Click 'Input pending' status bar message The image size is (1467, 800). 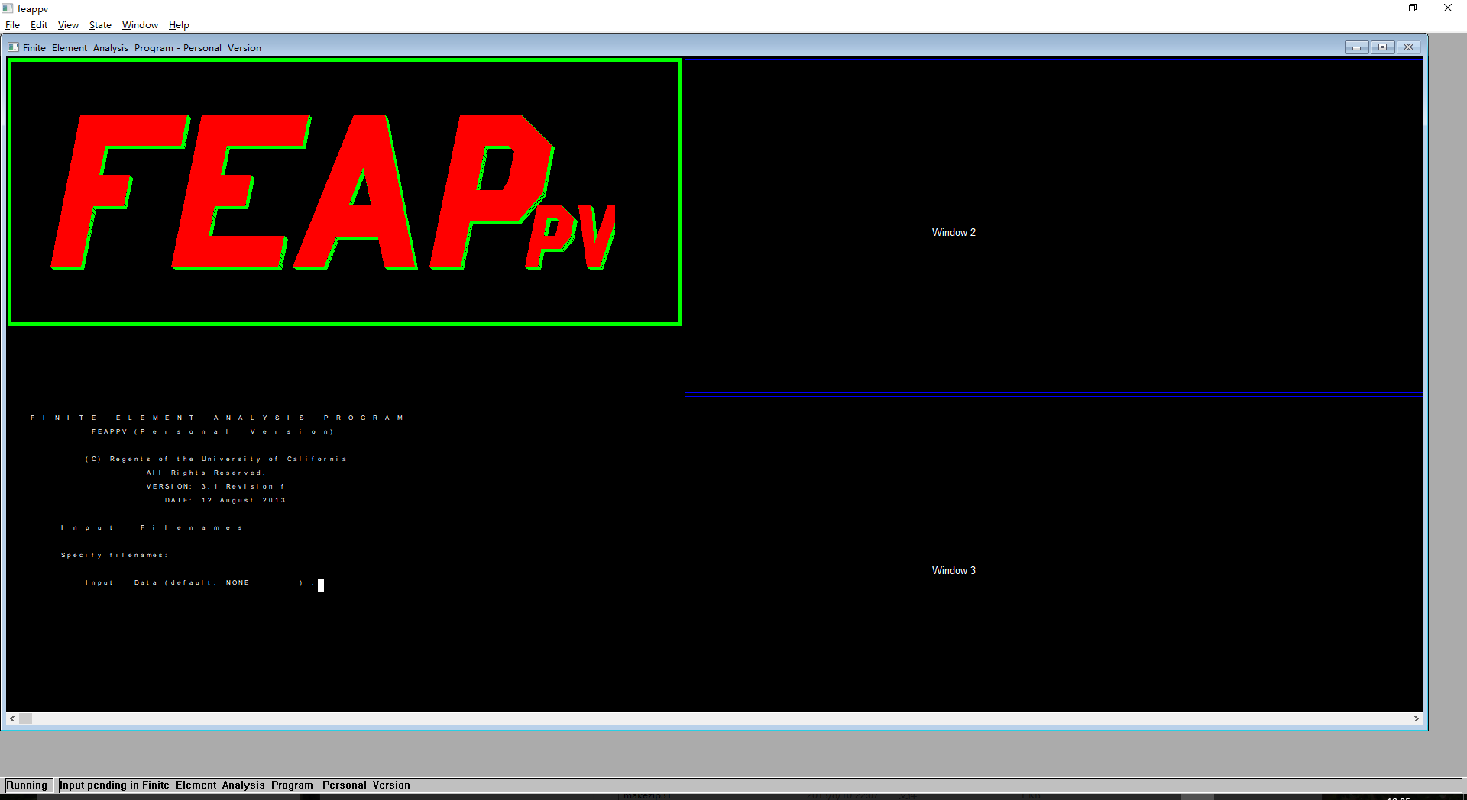click(x=235, y=785)
